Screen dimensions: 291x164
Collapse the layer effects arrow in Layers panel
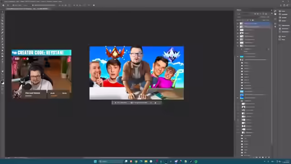coord(268,49)
